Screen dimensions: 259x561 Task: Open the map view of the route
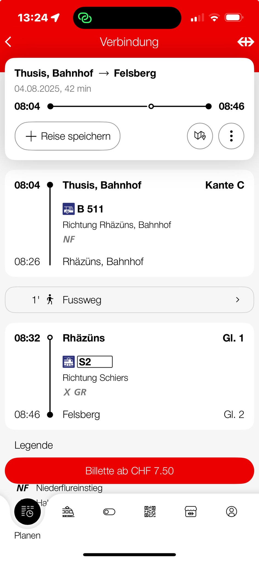tap(200, 136)
